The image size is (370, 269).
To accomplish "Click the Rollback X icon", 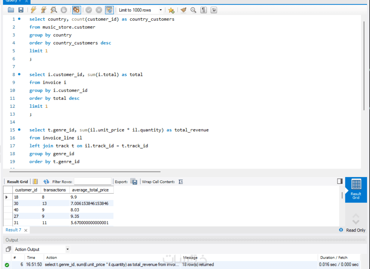I will click(x=99, y=10).
